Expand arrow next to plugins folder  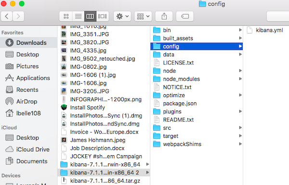(x=240, y=111)
